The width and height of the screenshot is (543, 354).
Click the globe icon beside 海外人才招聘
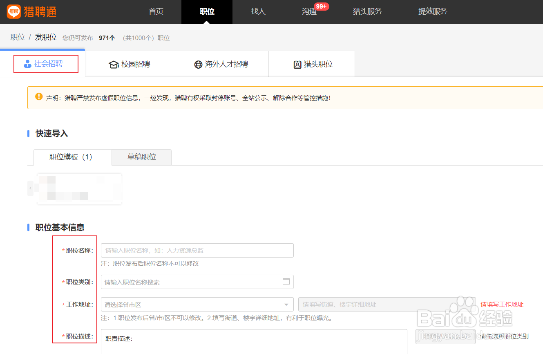(x=198, y=65)
